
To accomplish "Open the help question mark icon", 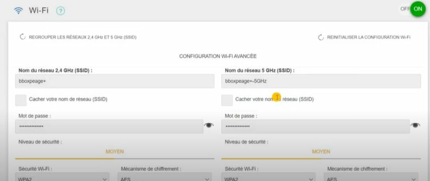I will click(x=60, y=11).
